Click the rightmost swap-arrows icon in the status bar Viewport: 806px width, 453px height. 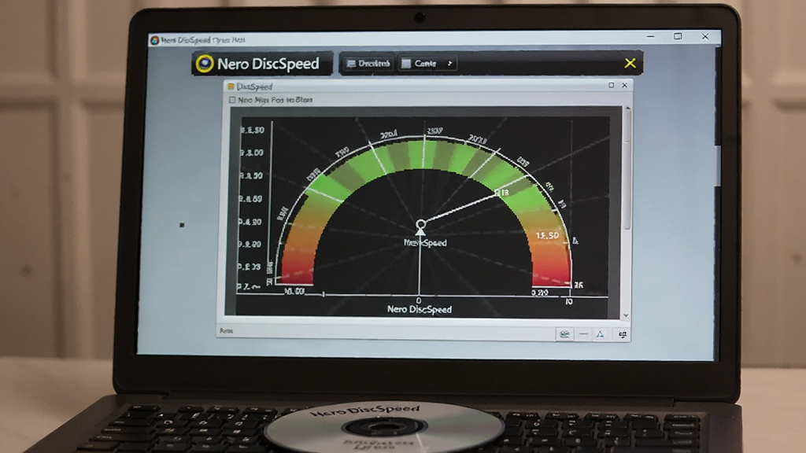tap(623, 334)
